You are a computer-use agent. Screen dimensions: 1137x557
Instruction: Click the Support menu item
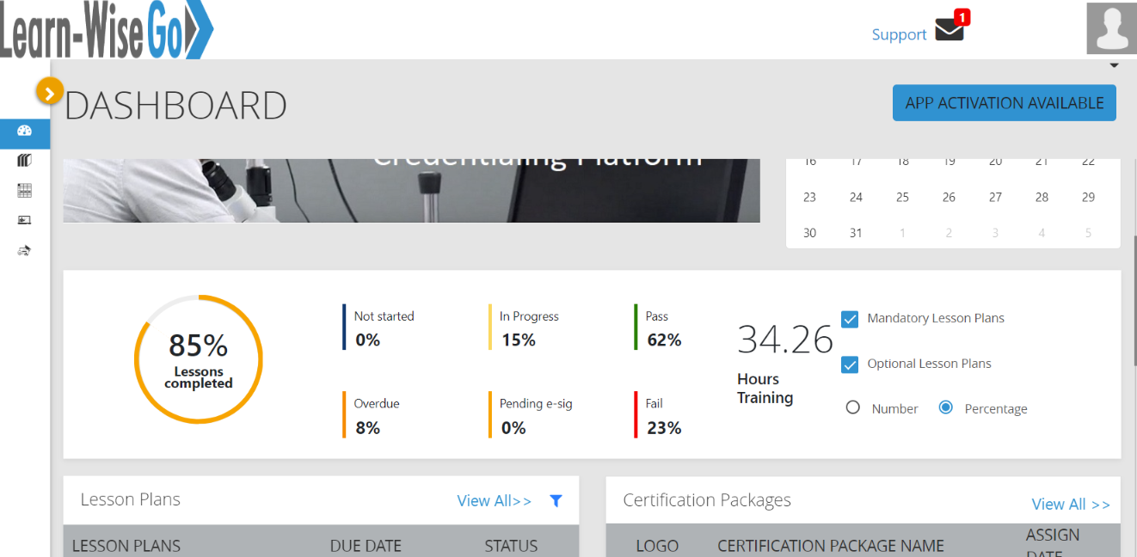tap(899, 34)
